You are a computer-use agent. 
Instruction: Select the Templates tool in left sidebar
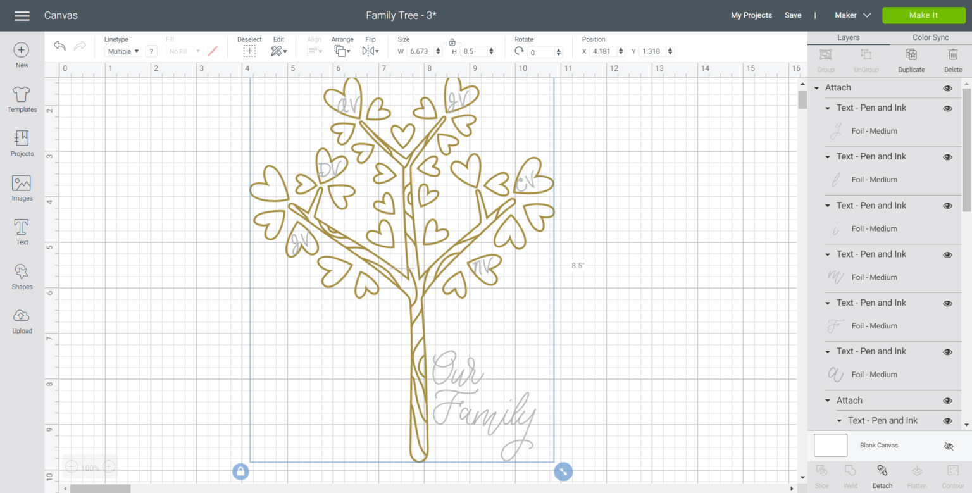(x=21, y=99)
